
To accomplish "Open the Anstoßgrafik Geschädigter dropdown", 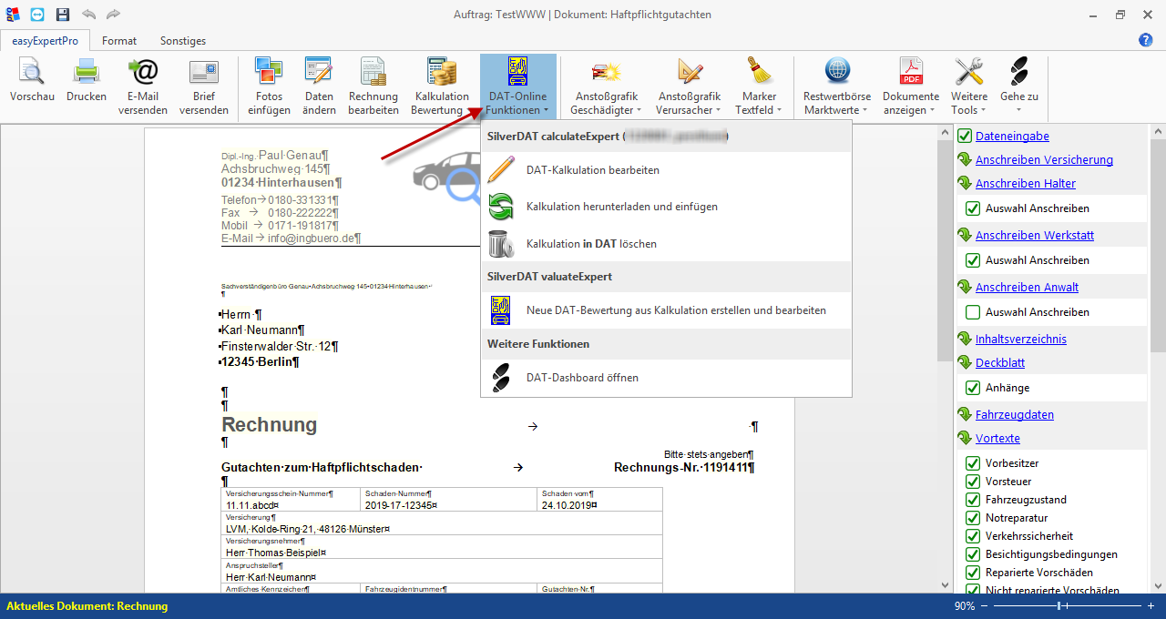I will point(606,86).
